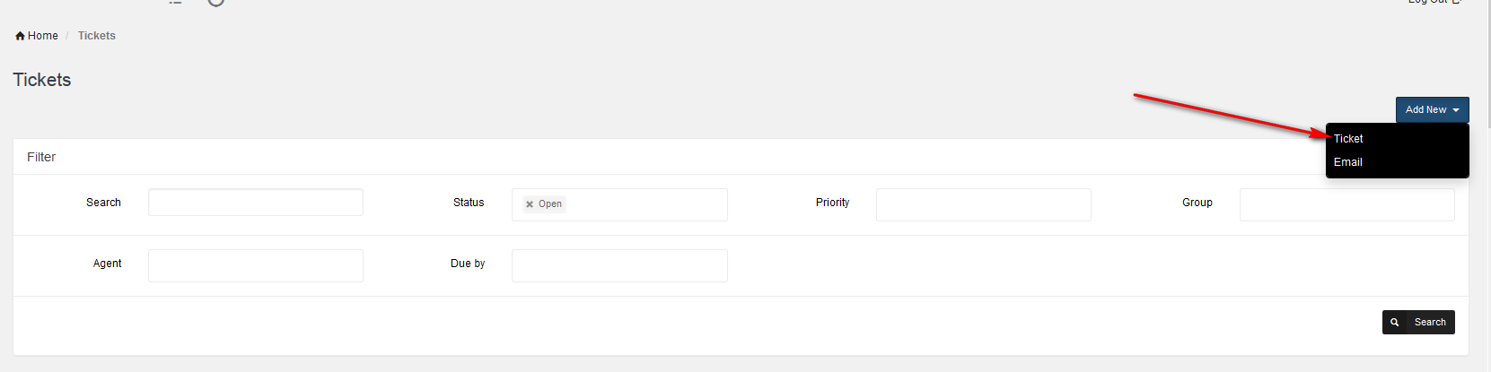Image resolution: width=1491 pixels, height=372 pixels.
Task: Click the Filter panel heading
Action: [41, 157]
